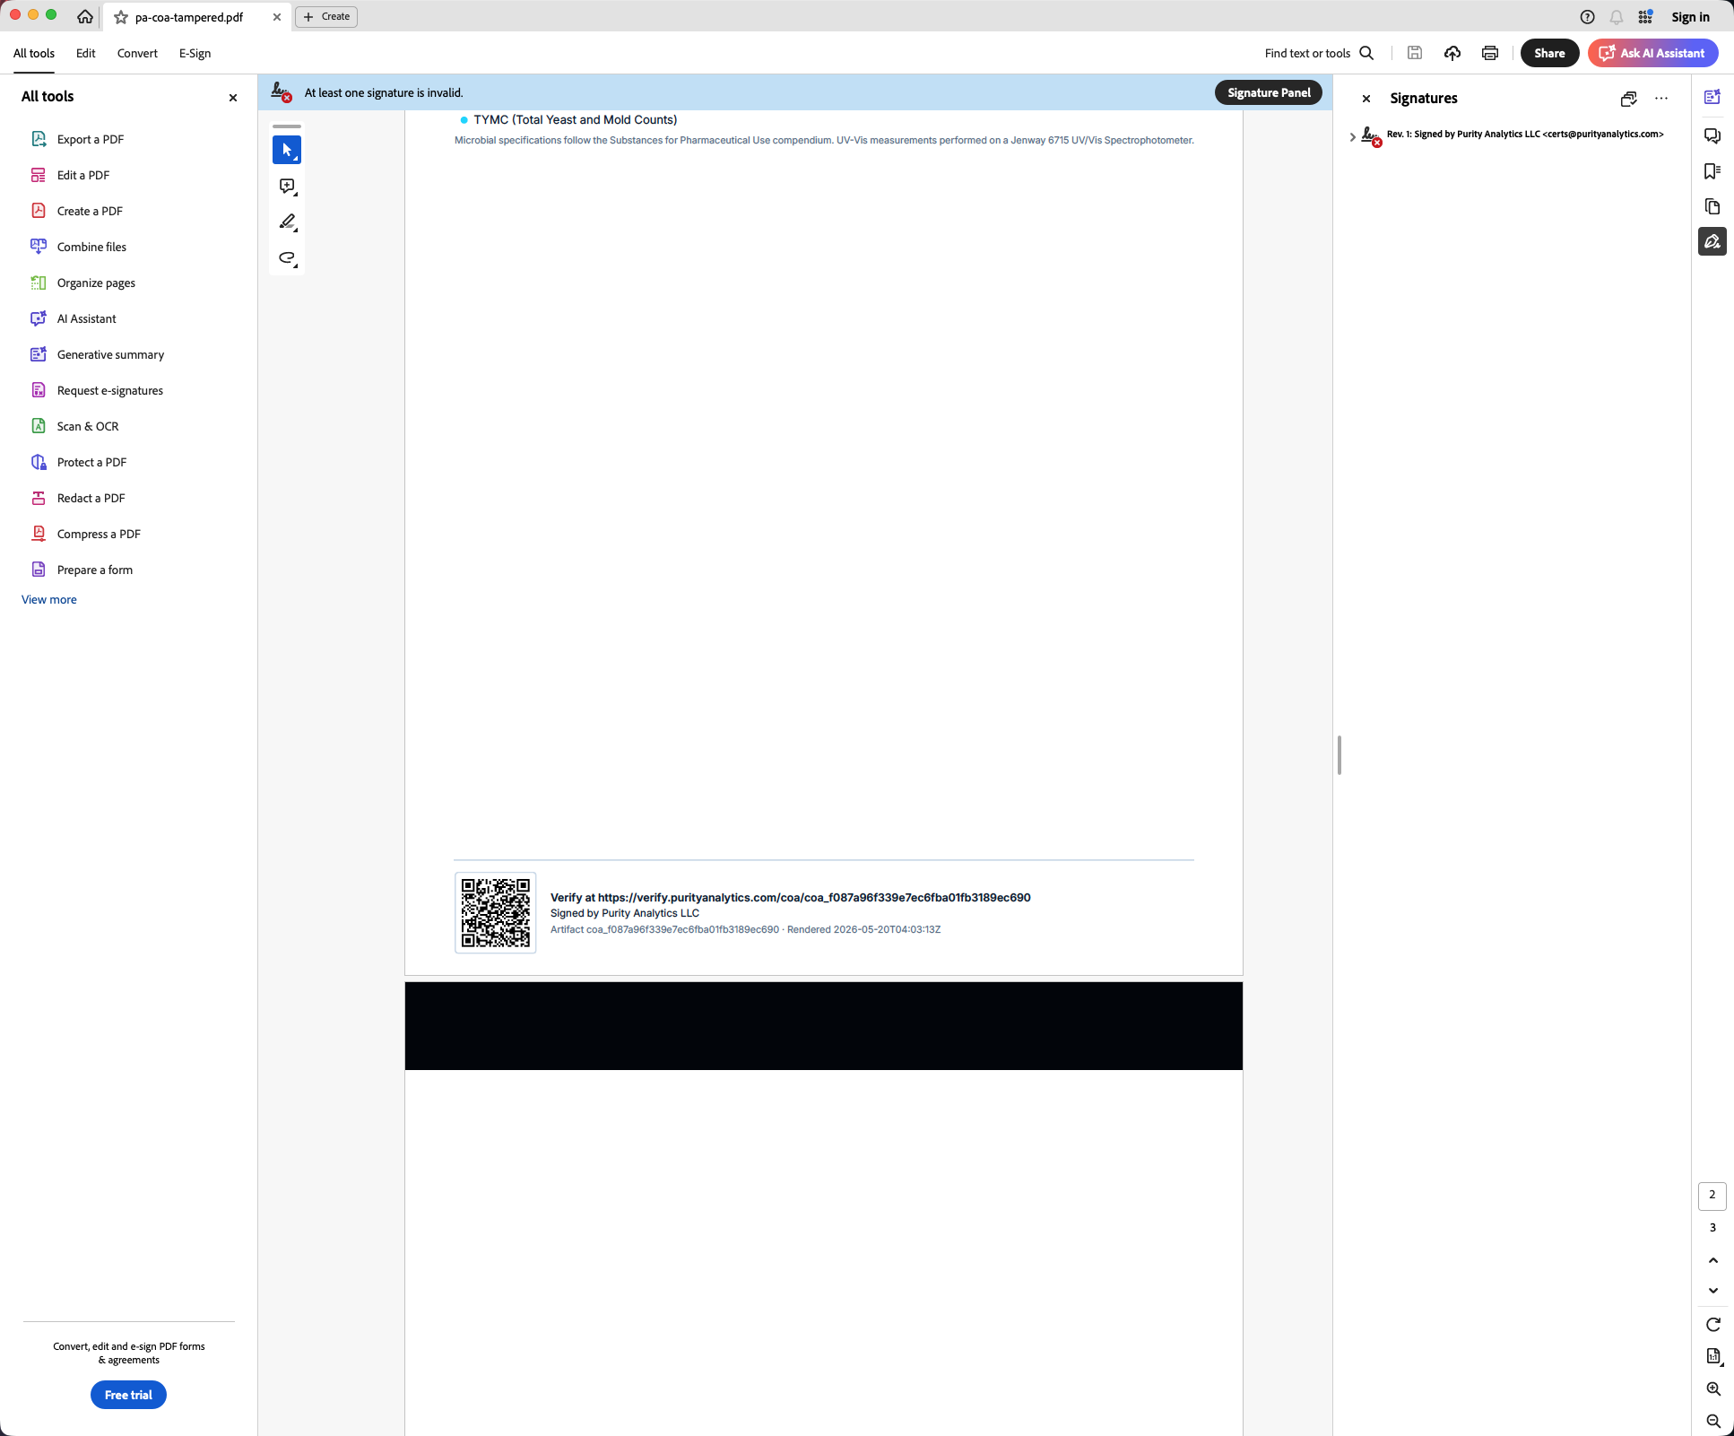Open Redact a PDF tool
This screenshot has height=1436, width=1734.
(x=90, y=498)
